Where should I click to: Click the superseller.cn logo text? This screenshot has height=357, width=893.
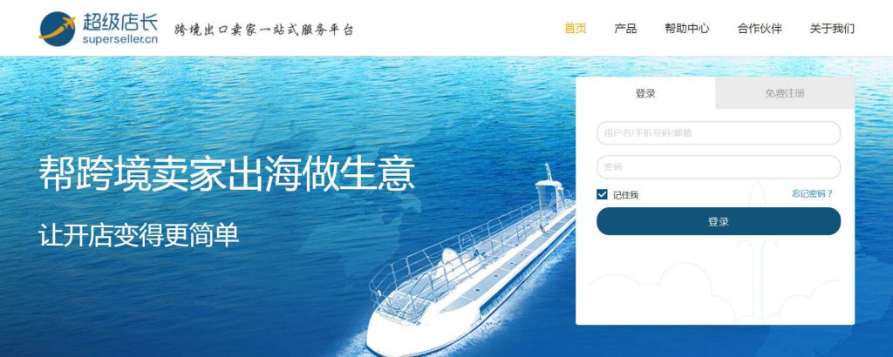click(120, 40)
